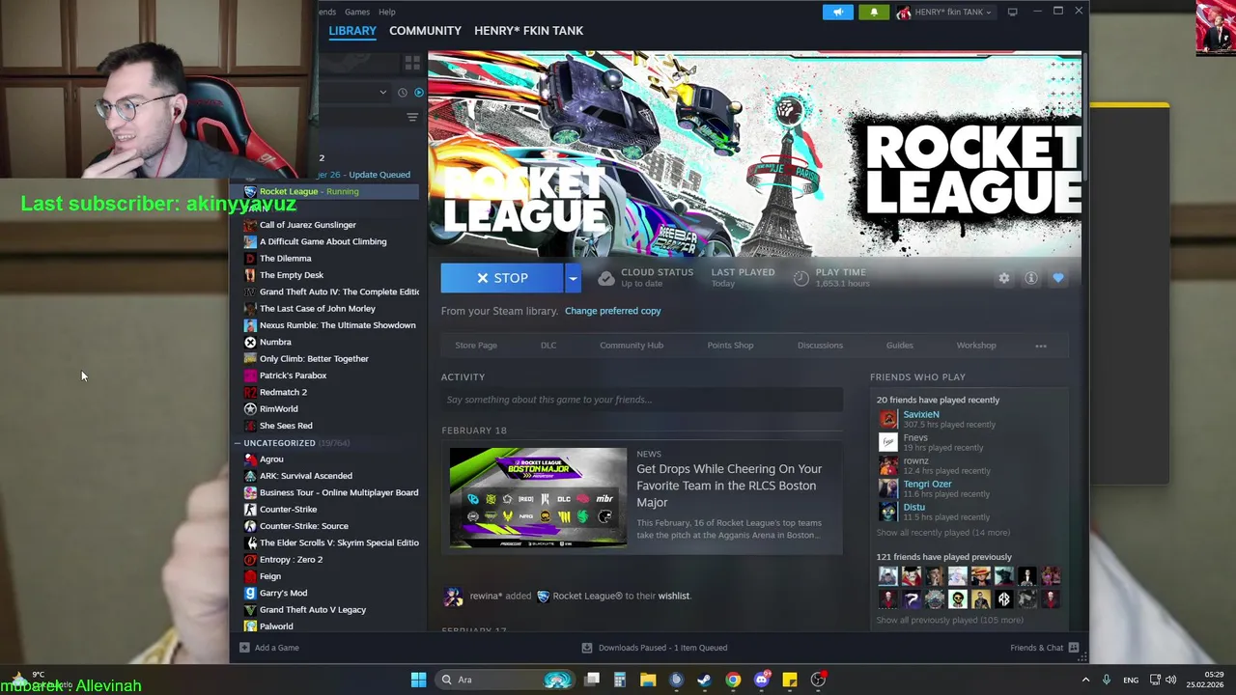Image resolution: width=1236 pixels, height=695 pixels.
Task: Click Change preferred copy link
Action: pos(612,311)
